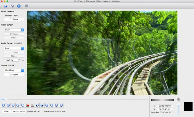This screenshot has width=194, height=117.
Task: Click the Shift milliseconds input field
Action: (15, 60)
